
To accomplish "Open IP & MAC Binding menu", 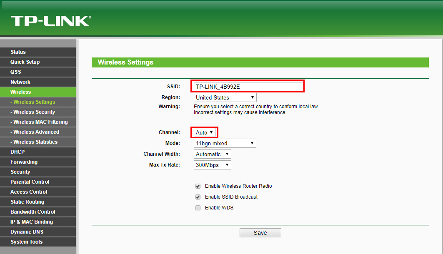I will pyautogui.click(x=38, y=222).
